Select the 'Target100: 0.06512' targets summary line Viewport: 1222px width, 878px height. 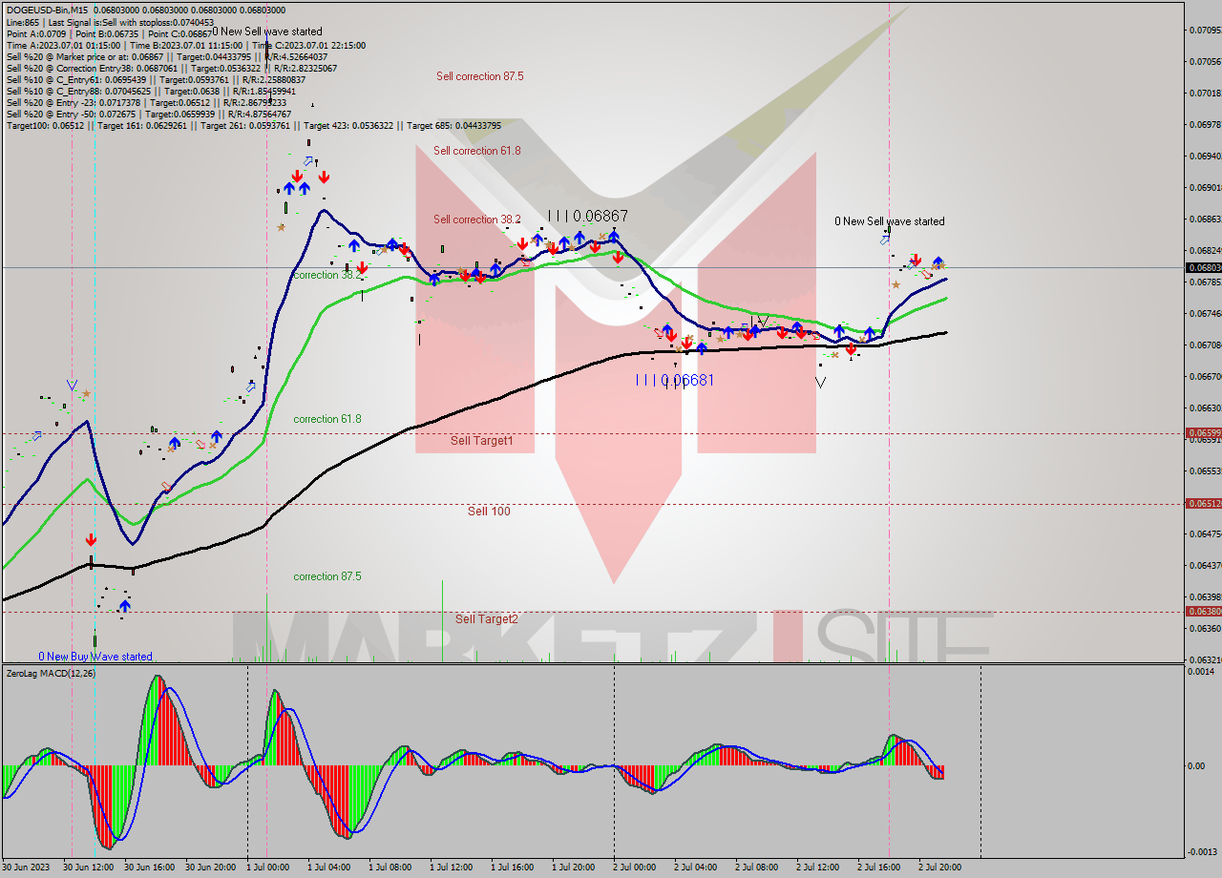(253, 125)
